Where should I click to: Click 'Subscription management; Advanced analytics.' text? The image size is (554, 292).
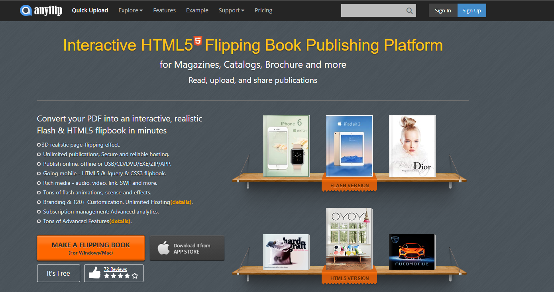coord(101,212)
